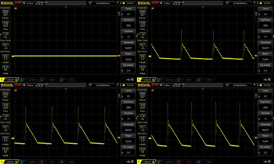The height and width of the screenshot is (164, 274).
Task: Toggle В/дел Грубо setting in top-left scope
Action: [x=128, y=57]
